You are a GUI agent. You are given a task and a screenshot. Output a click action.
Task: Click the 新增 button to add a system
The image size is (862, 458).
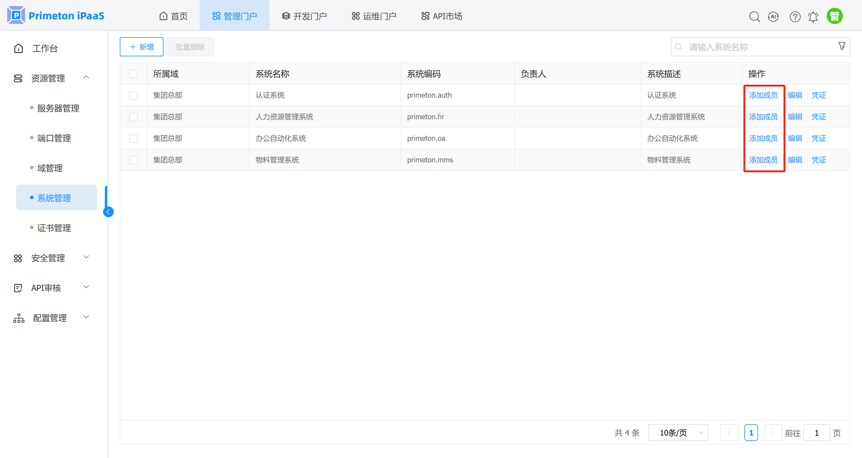pos(141,46)
